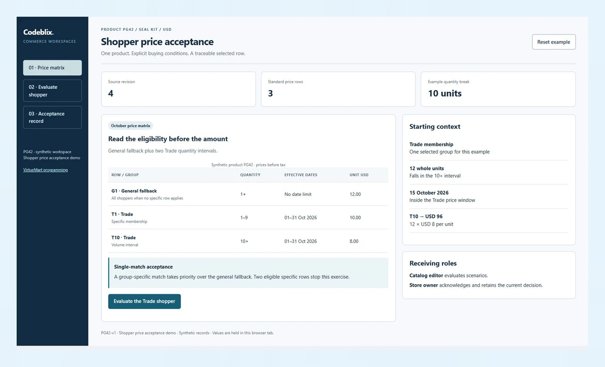This screenshot has height=367, width=605.
Task: Click the Single-match acceptance note title
Action: 143,267
